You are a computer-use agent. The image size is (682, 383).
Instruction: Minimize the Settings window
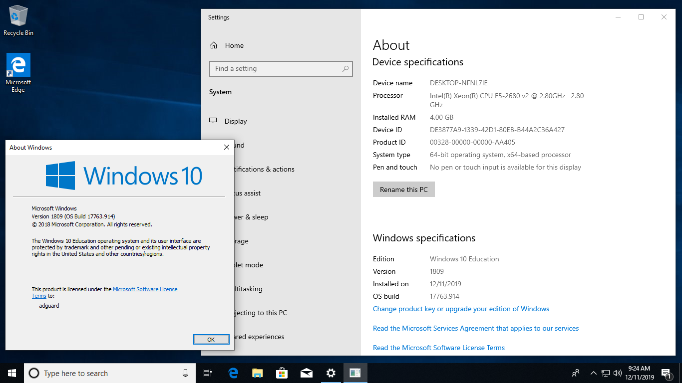618,17
